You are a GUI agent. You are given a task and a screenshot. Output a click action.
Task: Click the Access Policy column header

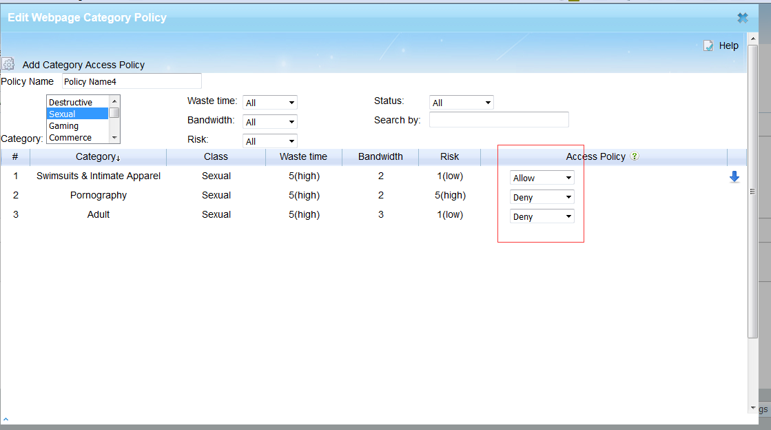(x=604, y=156)
